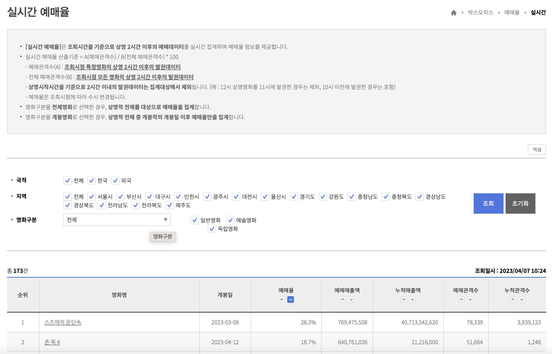The height and width of the screenshot is (354, 552).
Task: Toggle the 전라북도 region checkbox
Action: pyautogui.click(x=135, y=205)
